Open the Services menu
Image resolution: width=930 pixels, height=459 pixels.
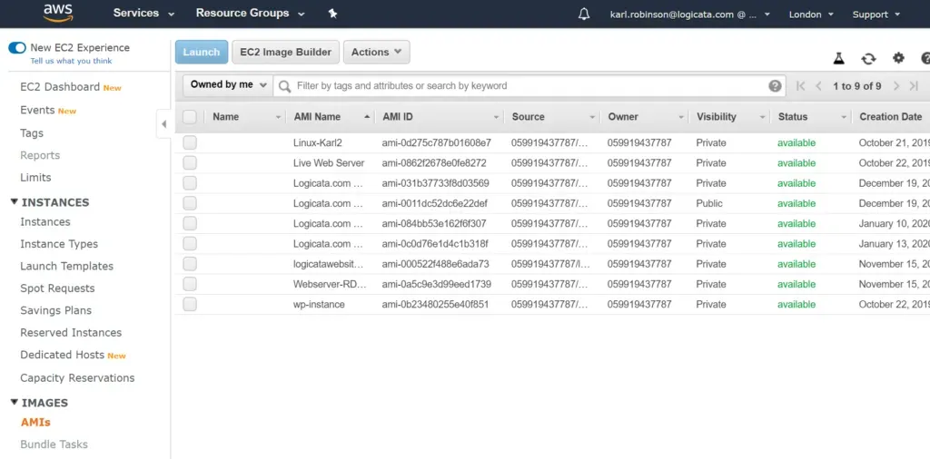coord(143,14)
